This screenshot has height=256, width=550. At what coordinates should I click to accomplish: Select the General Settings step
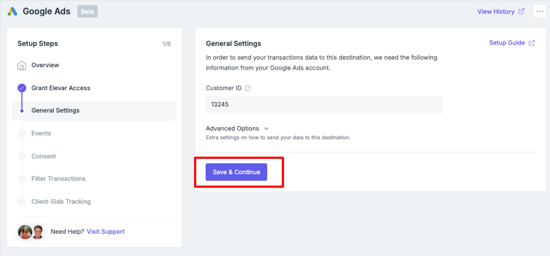pyautogui.click(x=94, y=111)
